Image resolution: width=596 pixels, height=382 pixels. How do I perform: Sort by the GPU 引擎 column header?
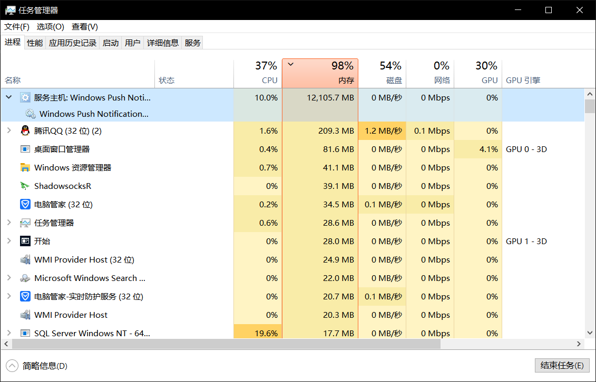pos(543,74)
